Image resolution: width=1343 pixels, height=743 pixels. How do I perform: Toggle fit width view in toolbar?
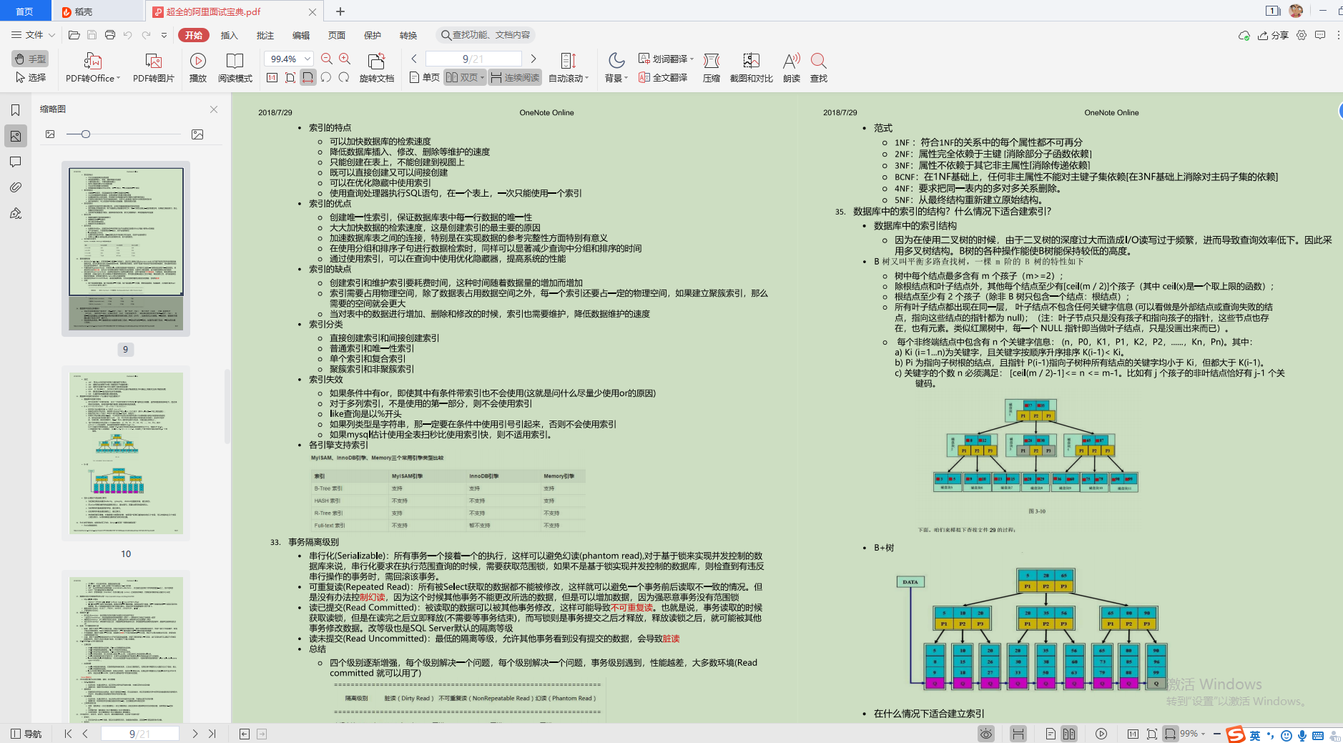[308, 77]
